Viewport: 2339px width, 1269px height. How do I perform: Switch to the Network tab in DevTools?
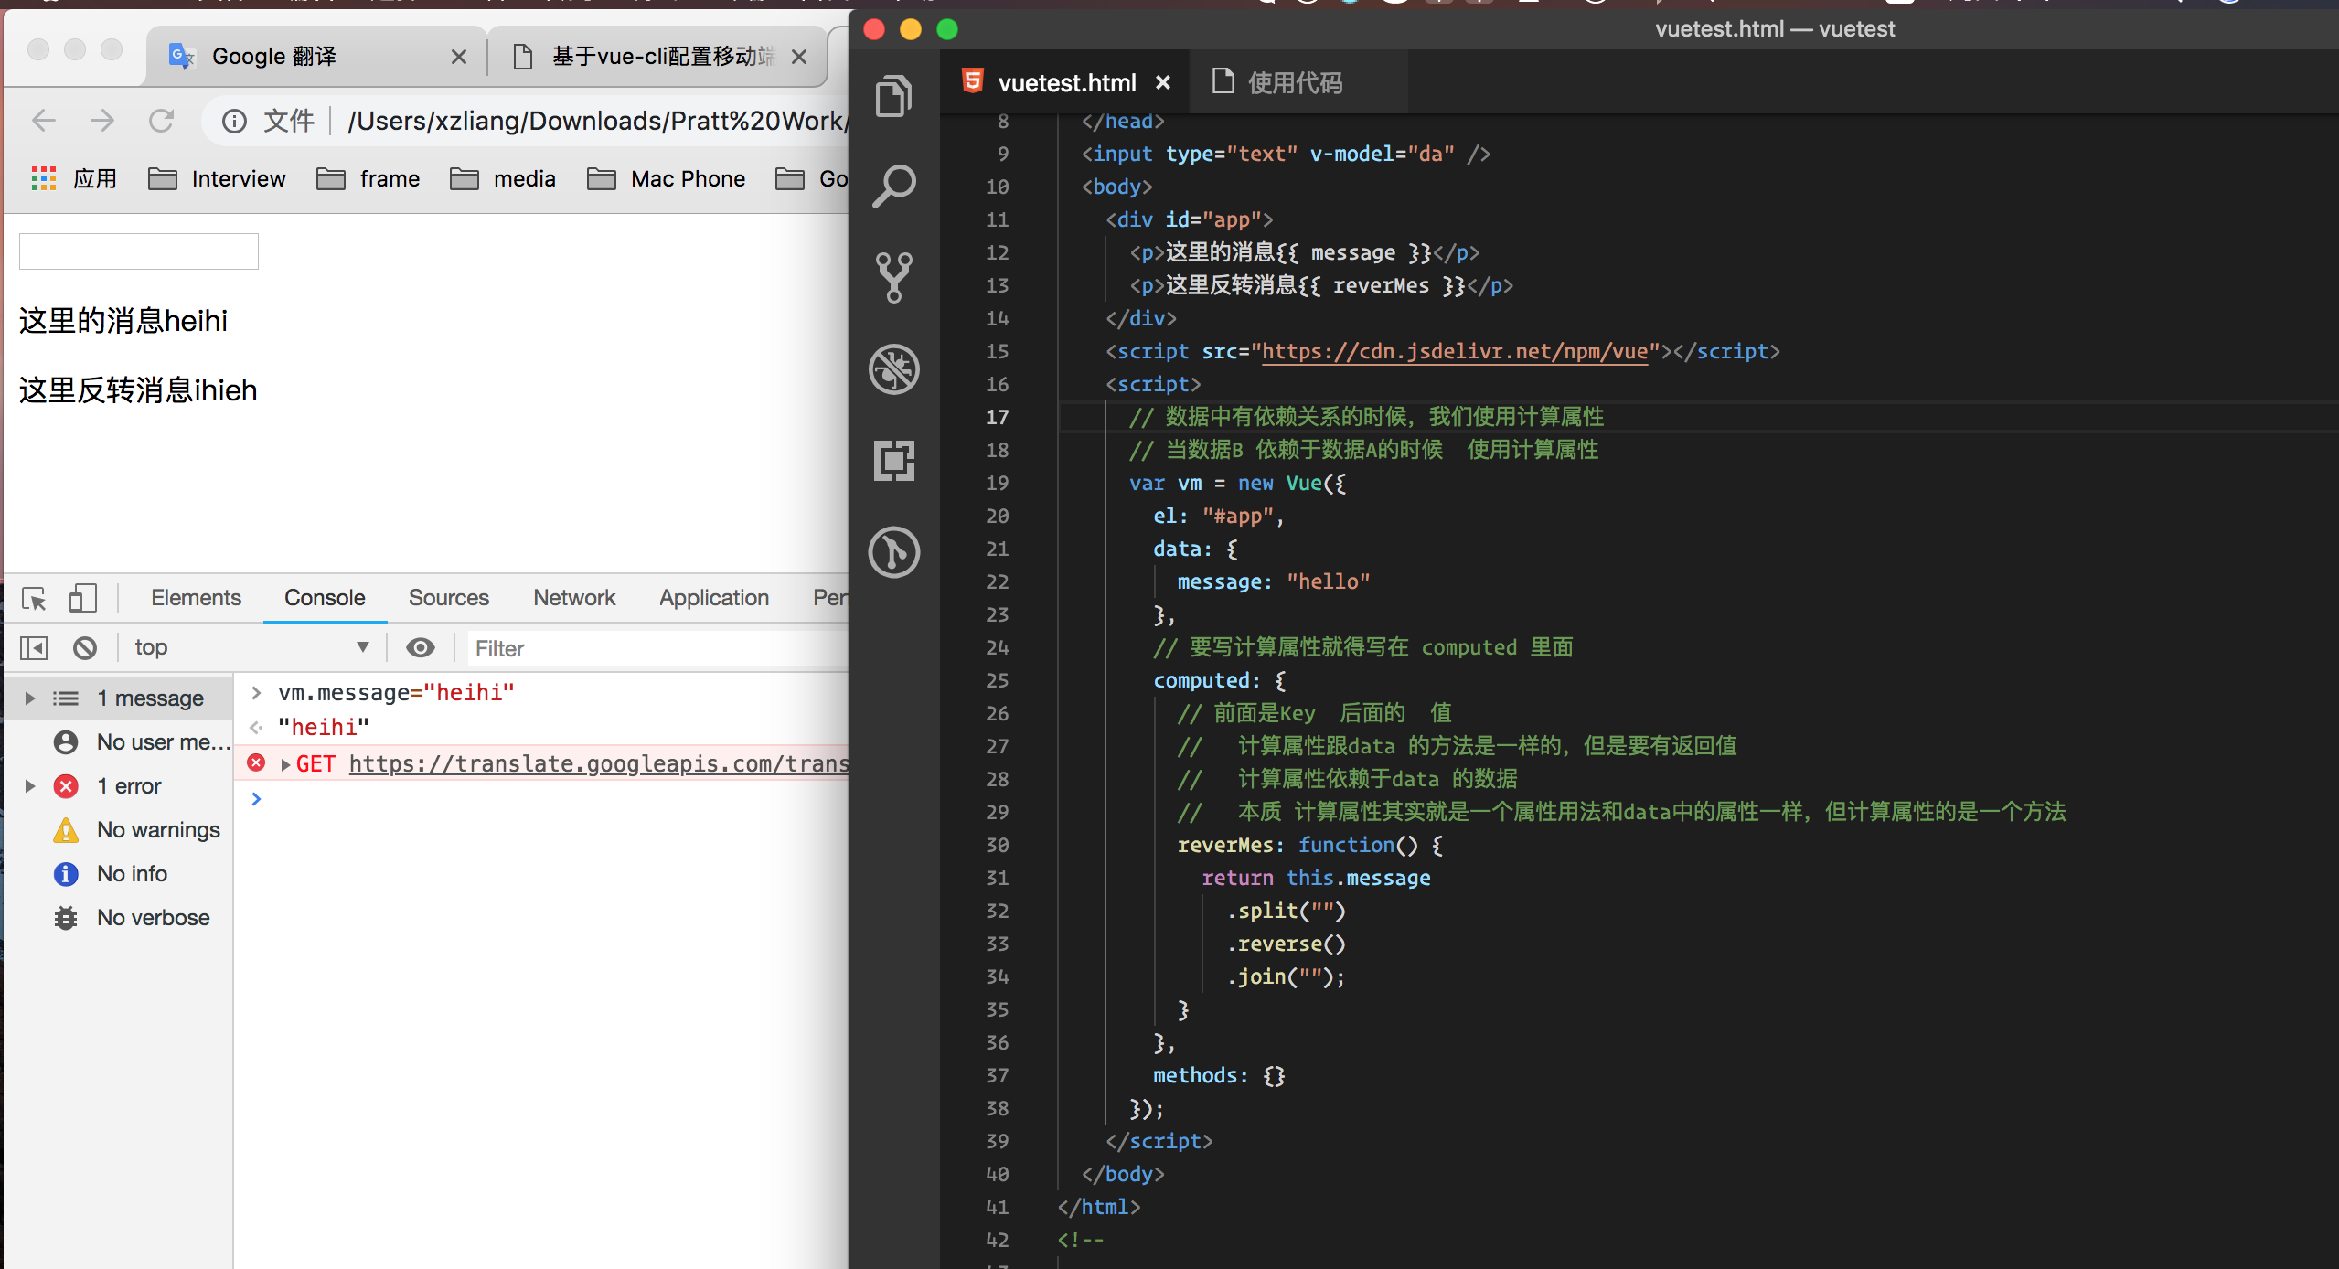[574, 598]
